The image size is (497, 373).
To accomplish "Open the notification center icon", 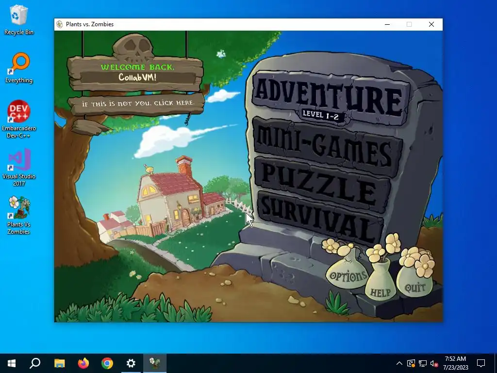I will pos(481,363).
